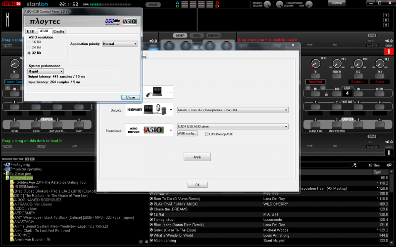Viewport: 396px width, 247px height.
Task: Click the search magnifier icon in browser
Action: click(x=354, y=165)
